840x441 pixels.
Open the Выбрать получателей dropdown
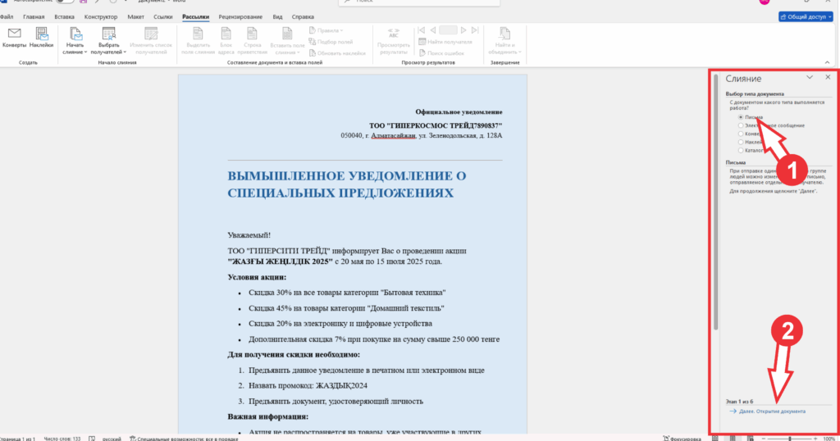[x=108, y=41]
